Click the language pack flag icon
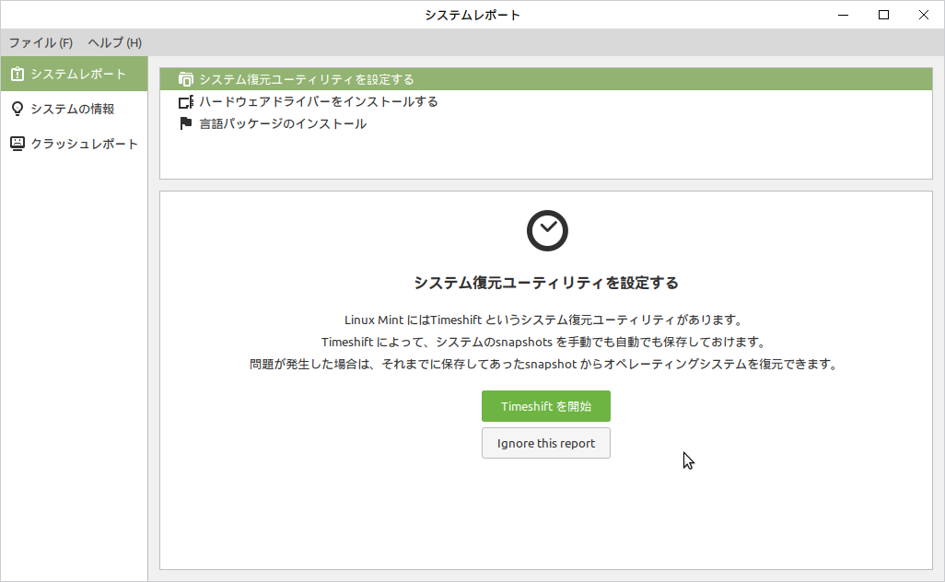945x582 pixels. [x=186, y=123]
